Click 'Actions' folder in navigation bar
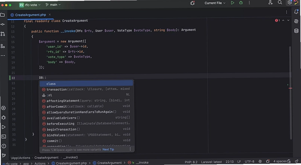The width and height of the screenshot is (301, 165). [x=40, y=163]
